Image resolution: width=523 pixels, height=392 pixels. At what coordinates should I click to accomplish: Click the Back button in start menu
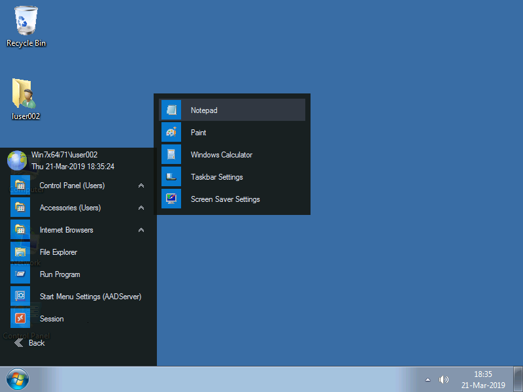(x=29, y=342)
